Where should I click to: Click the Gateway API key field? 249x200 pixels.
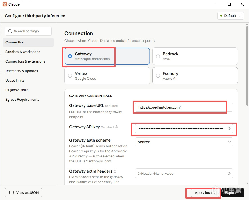[x=184, y=128]
